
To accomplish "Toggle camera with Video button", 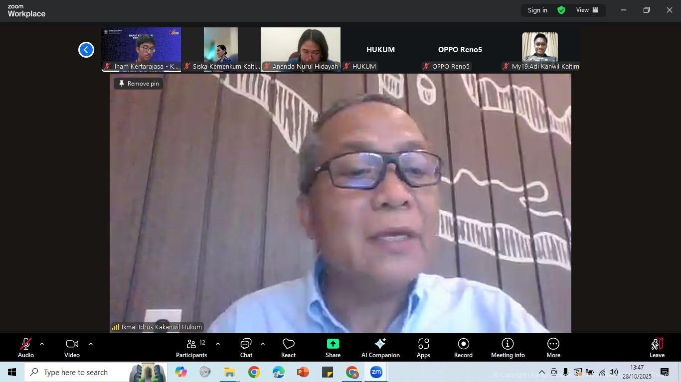I will pos(72,348).
